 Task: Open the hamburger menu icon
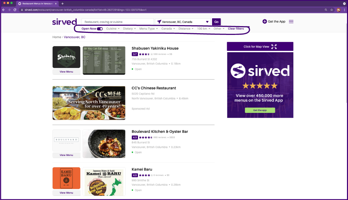(291, 21)
